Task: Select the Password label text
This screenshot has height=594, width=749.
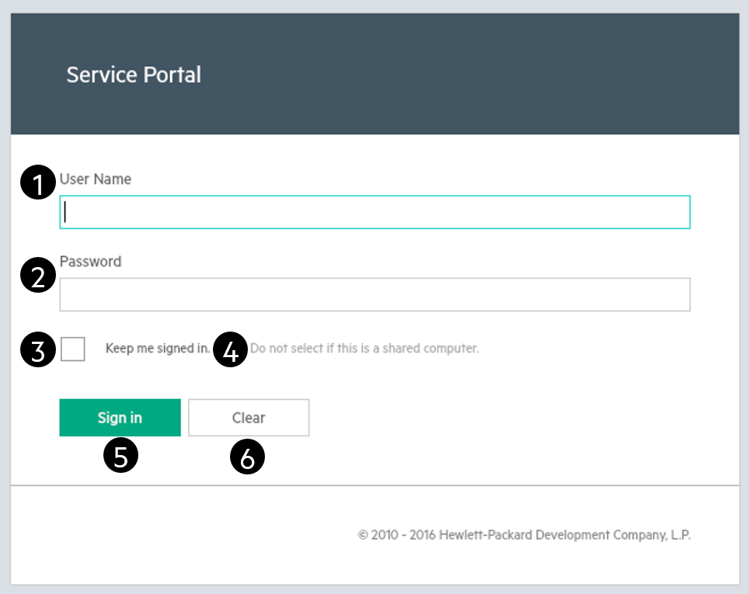Action: point(90,262)
